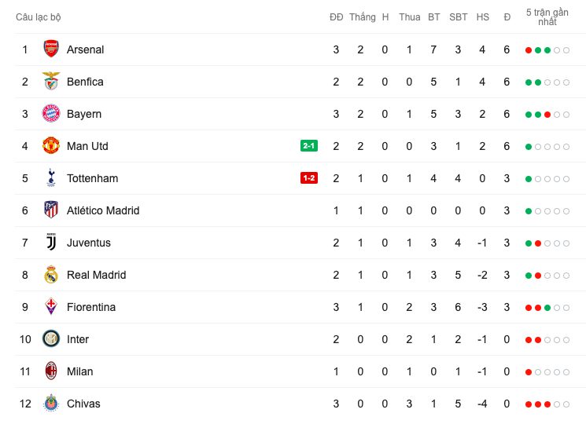Open the Milan team name link

pos(79,371)
